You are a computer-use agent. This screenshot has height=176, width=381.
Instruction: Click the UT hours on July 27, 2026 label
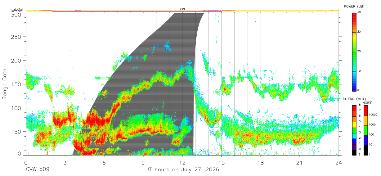coord(182,170)
